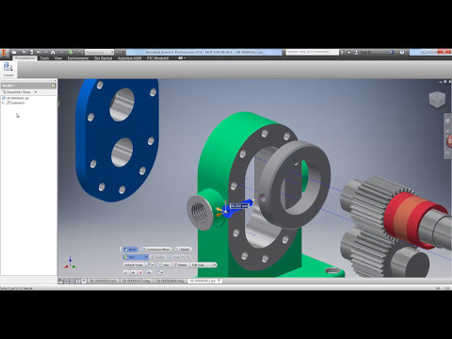
Task: Click the XYZ axis triad indicator
Action: point(70,264)
